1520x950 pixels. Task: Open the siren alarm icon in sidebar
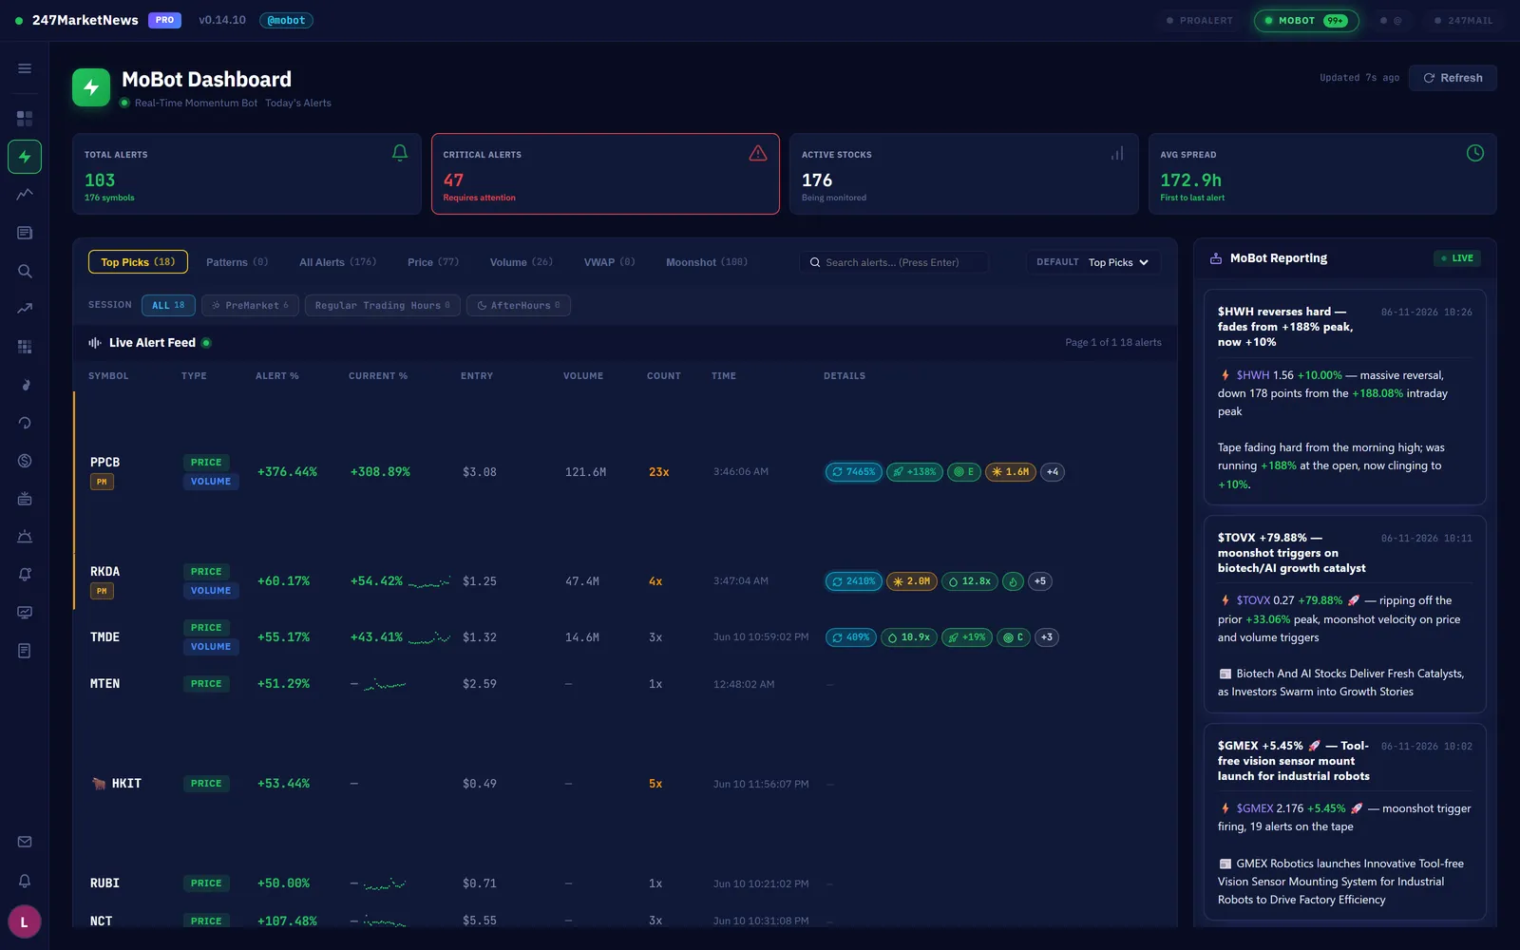coord(25,537)
